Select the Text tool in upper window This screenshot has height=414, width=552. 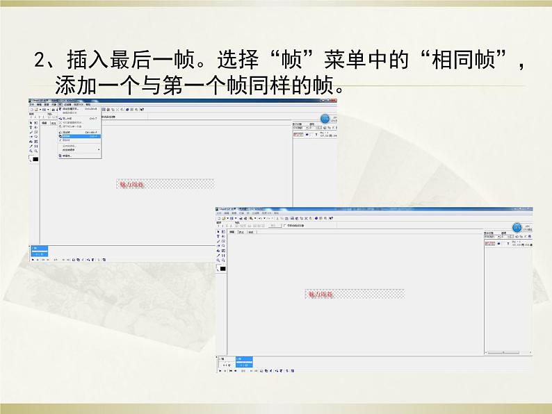(x=31, y=127)
